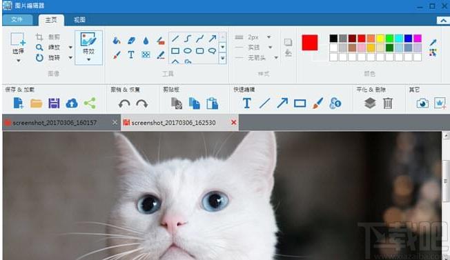Image resolution: width=450 pixels, height=260 pixels.
Task: Collapse the ribbon with the chevron
Action: coord(443,21)
